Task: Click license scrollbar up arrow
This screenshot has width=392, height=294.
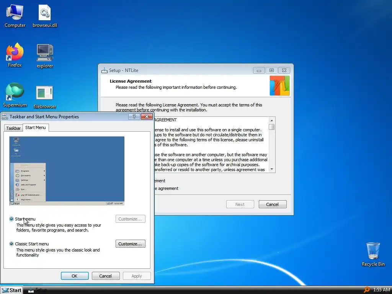Action: (x=272, y=121)
